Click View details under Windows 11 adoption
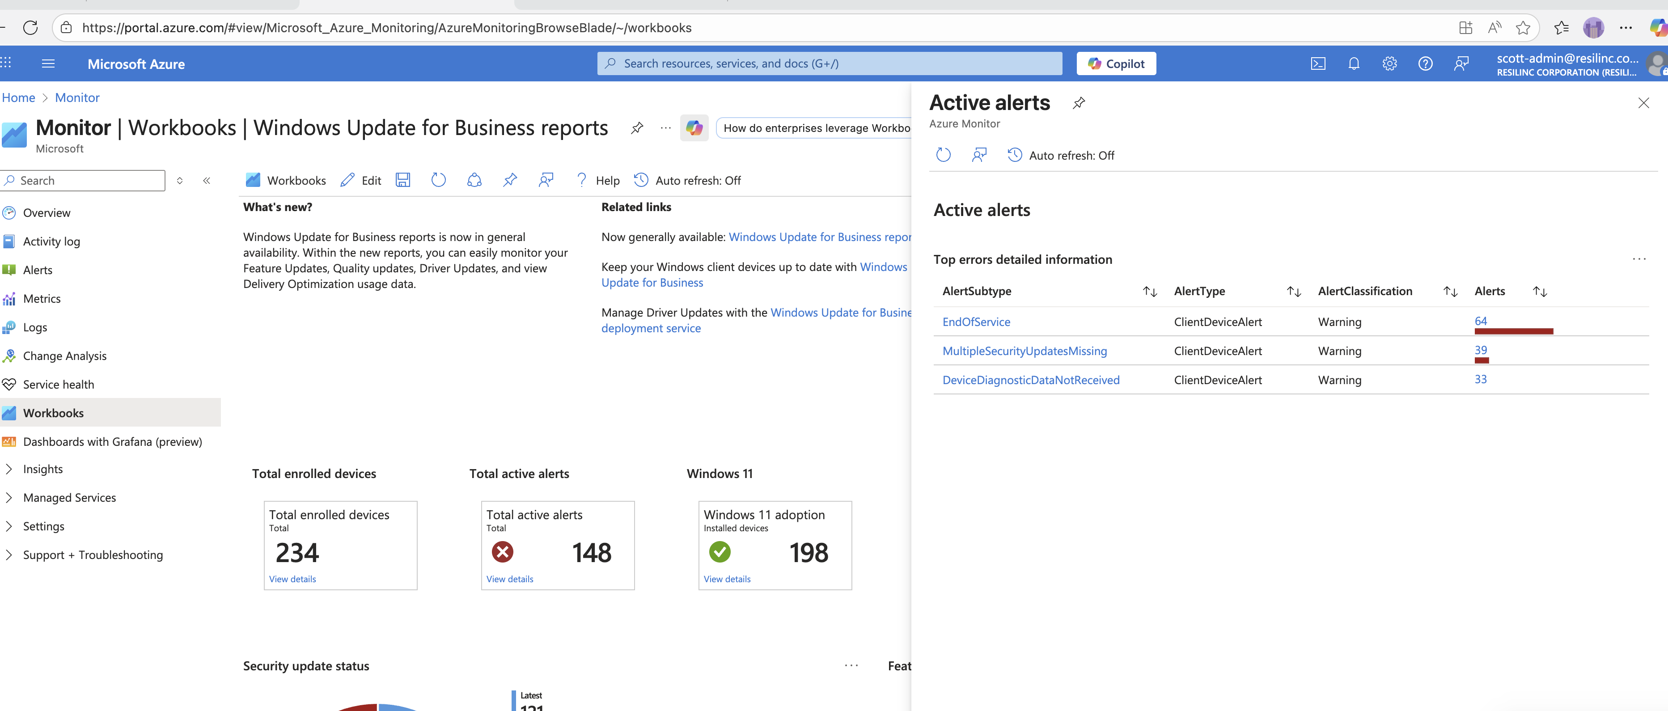This screenshot has height=711, width=1668. pos(727,579)
